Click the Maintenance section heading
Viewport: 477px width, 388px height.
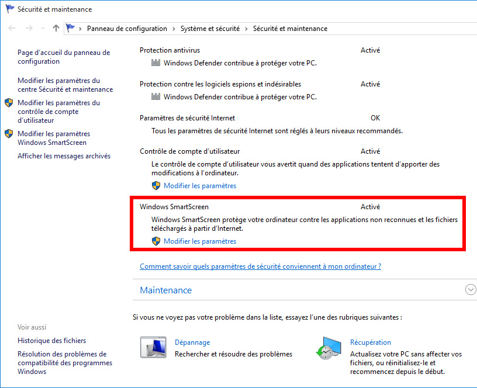[x=166, y=290]
